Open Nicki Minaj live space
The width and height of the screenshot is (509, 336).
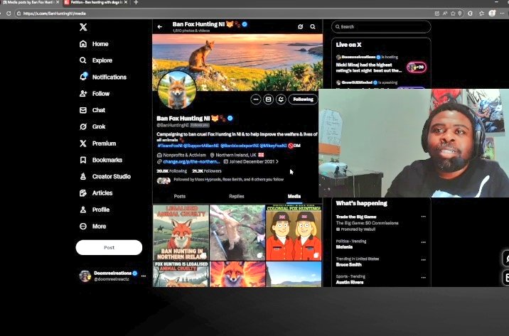click(x=368, y=67)
